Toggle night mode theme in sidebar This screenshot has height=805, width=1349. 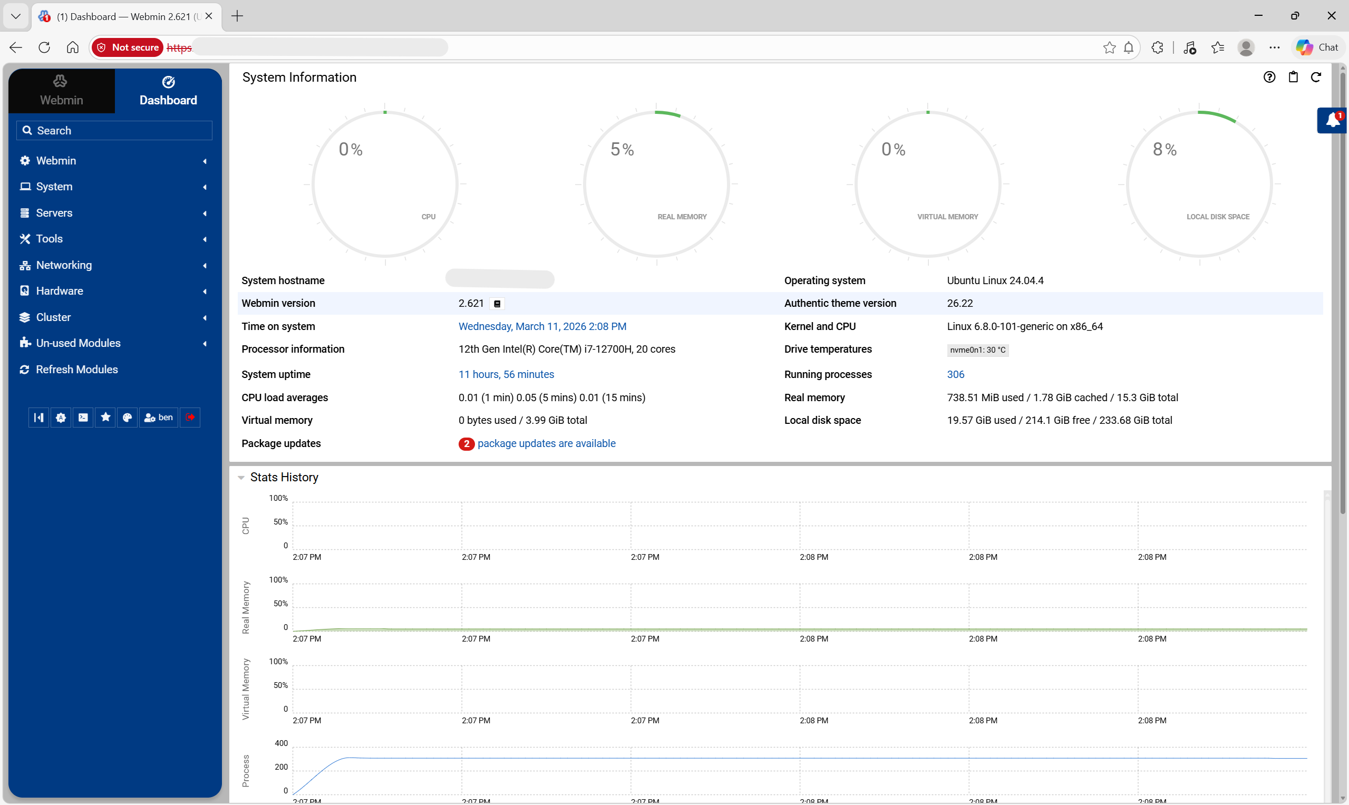click(x=61, y=417)
